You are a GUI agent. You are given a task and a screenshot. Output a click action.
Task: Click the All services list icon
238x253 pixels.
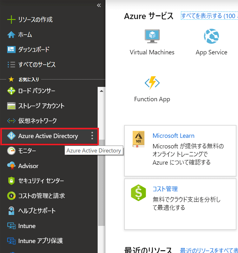point(11,65)
